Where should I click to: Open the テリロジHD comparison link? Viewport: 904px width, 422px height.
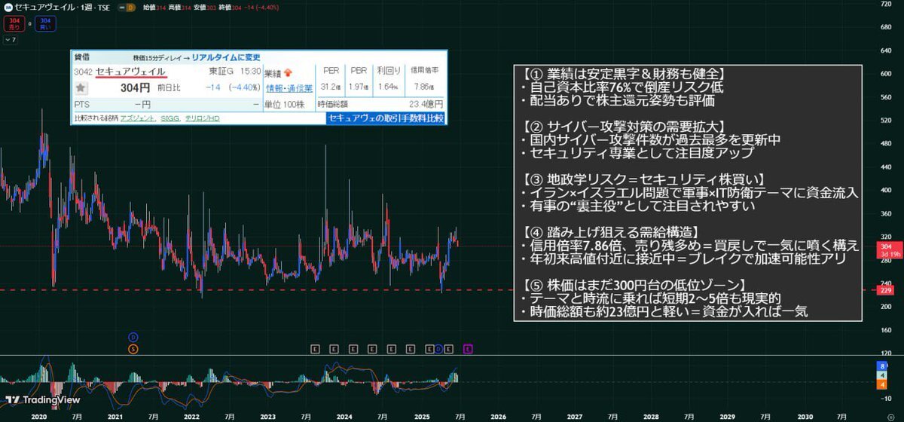tap(202, 119)
